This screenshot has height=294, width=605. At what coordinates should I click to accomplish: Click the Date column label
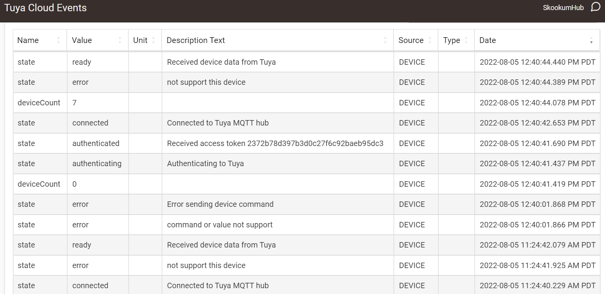[487, 40]
